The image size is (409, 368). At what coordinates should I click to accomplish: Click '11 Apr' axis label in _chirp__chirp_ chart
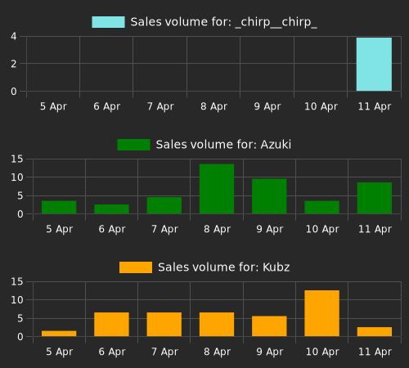click(x=375, y=106)
